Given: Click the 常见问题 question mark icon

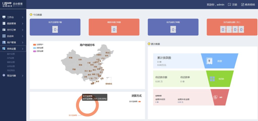Looking at the screenshot, I should pyautogui.click(x=4, y=75).
